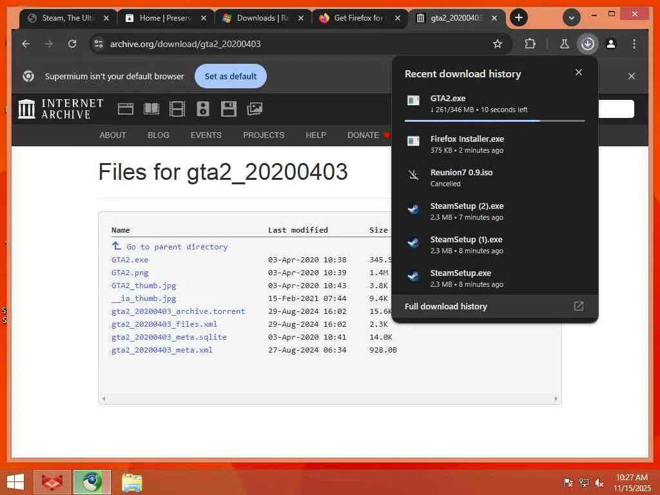Click the GTA2_thumb.jpg file link

[x=144, y=286]
